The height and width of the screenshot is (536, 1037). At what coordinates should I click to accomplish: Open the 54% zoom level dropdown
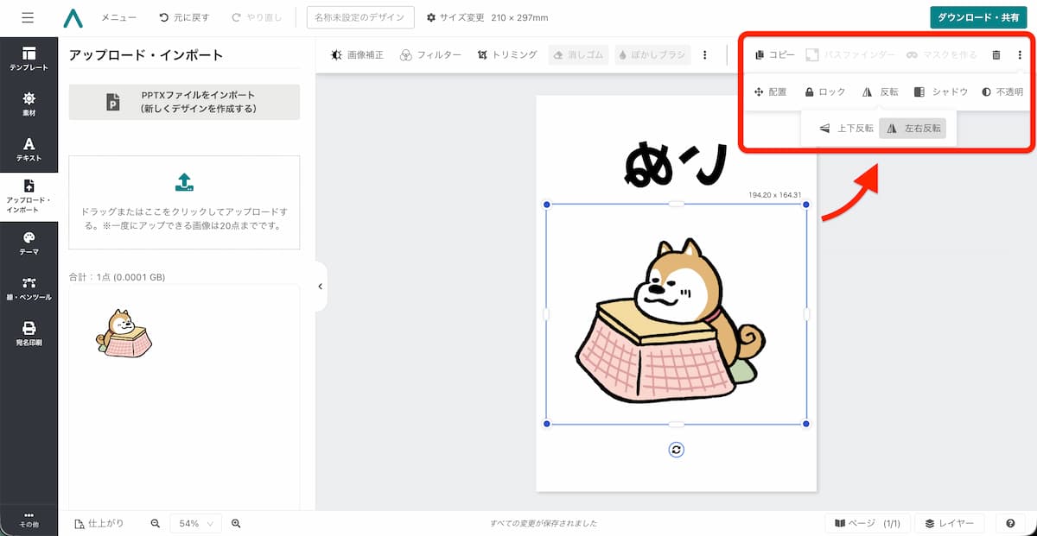(194, 522)
